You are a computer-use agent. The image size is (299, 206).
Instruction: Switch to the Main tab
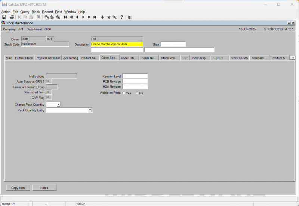[x=9, y=58]
